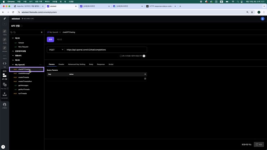Click the 변경사항 취소 button

tap(247, 144)
